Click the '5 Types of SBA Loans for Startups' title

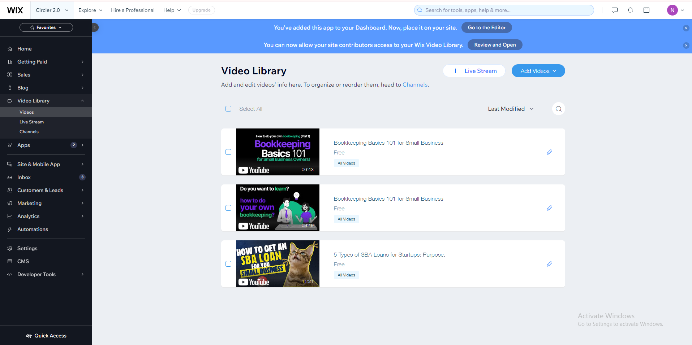pyautogui.click(x=389, y=255)
